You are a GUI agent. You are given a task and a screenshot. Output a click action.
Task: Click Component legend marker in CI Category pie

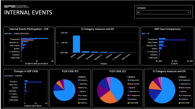[x=179, y=80]
